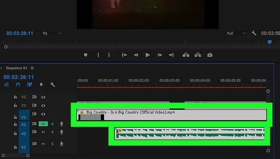The image size is (280, 159).
Task: Open program monitor wrench settings
Action: click(254, 33)
